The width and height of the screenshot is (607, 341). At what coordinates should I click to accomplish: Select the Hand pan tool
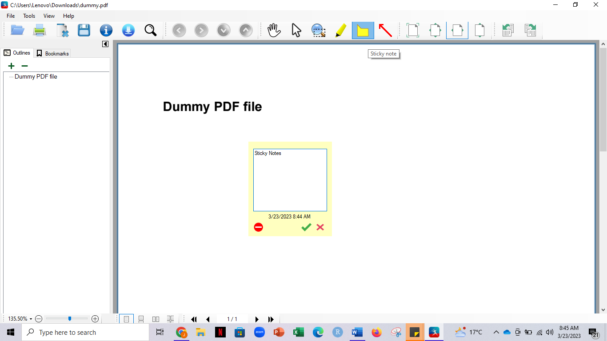274,30
